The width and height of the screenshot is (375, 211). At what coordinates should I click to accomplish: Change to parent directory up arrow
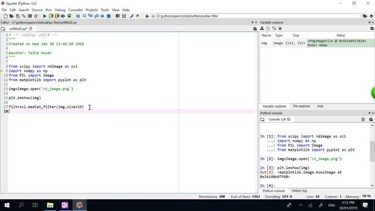(x=371, y=16)
